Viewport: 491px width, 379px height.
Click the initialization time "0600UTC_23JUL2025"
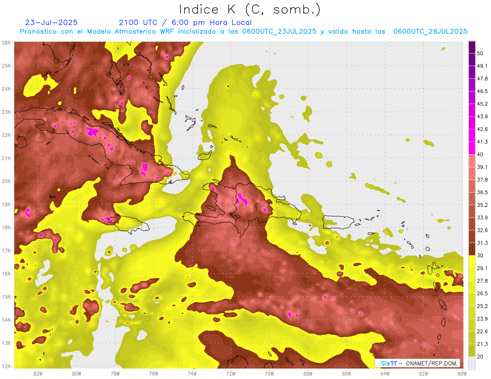click(x=279, y=31)
